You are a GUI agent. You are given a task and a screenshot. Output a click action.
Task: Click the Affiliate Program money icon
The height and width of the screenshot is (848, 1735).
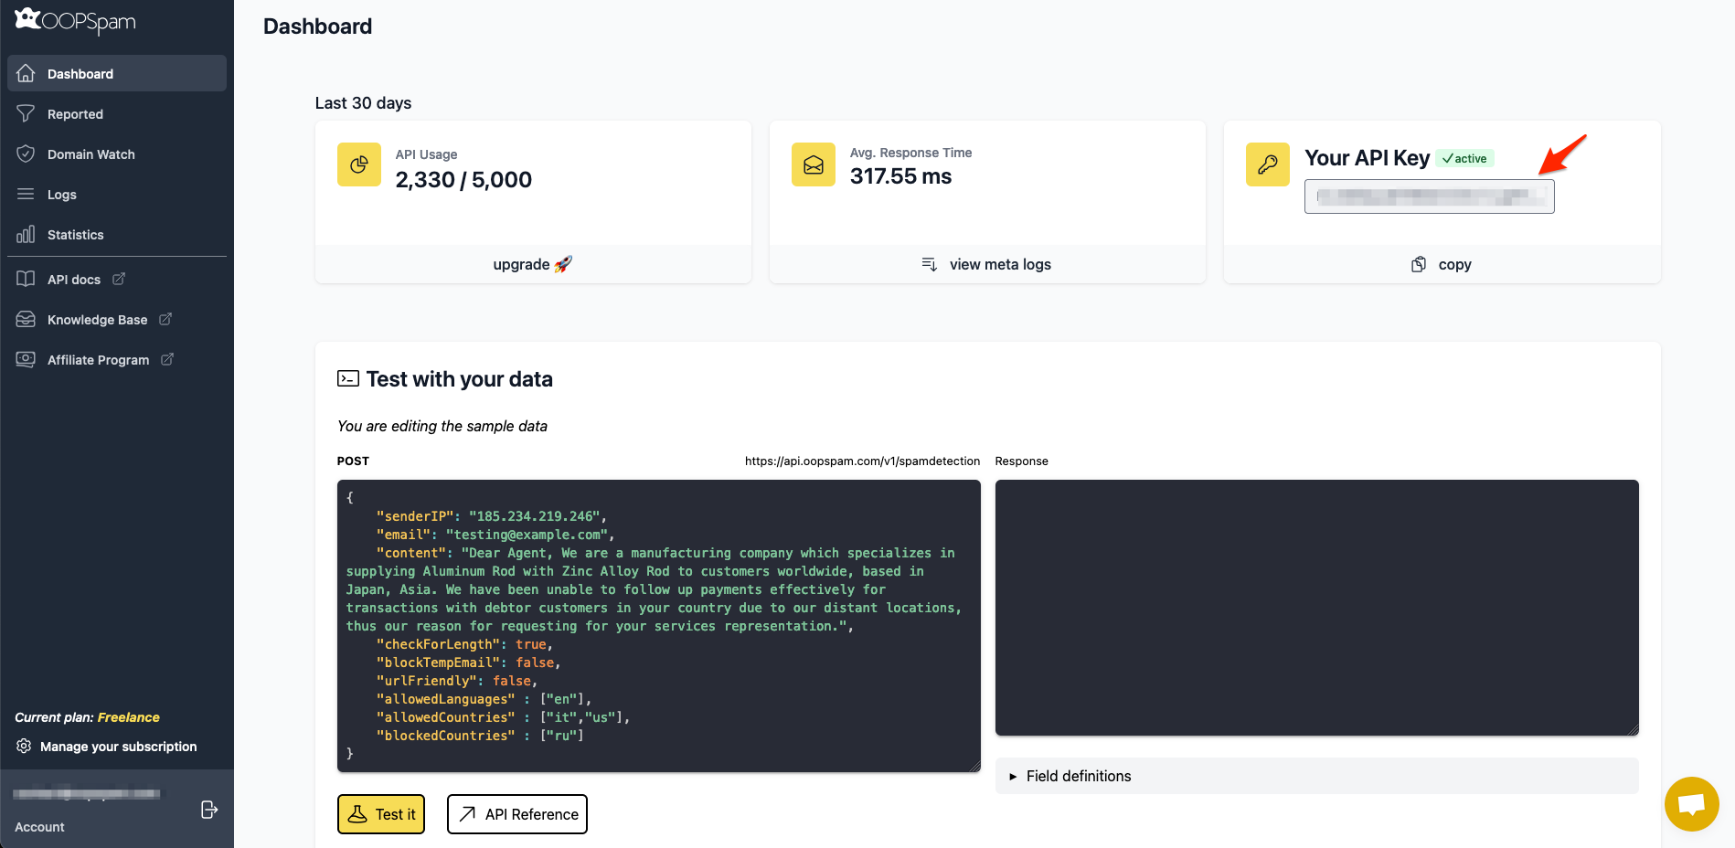[x=26, y=359]
